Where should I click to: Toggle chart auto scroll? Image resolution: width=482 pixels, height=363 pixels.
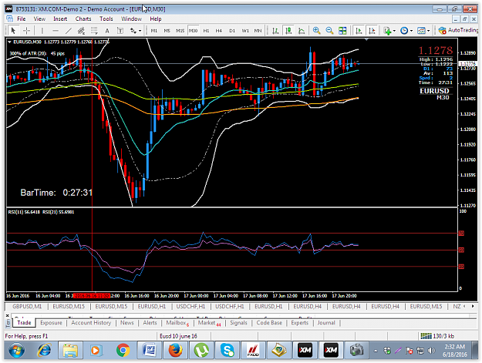tap(359, 30)
